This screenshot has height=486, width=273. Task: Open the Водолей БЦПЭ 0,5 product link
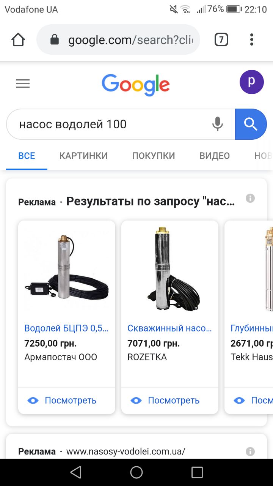66,328
